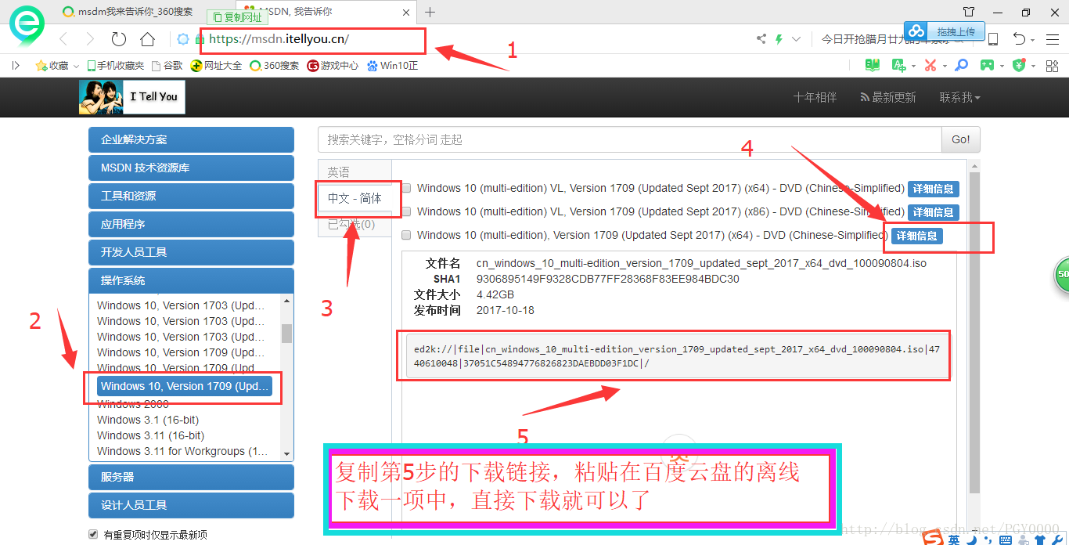Viewport: 1069px width, 545px height.
Task: Click the green gamepad extension icon
Action: tap(988, 65)
